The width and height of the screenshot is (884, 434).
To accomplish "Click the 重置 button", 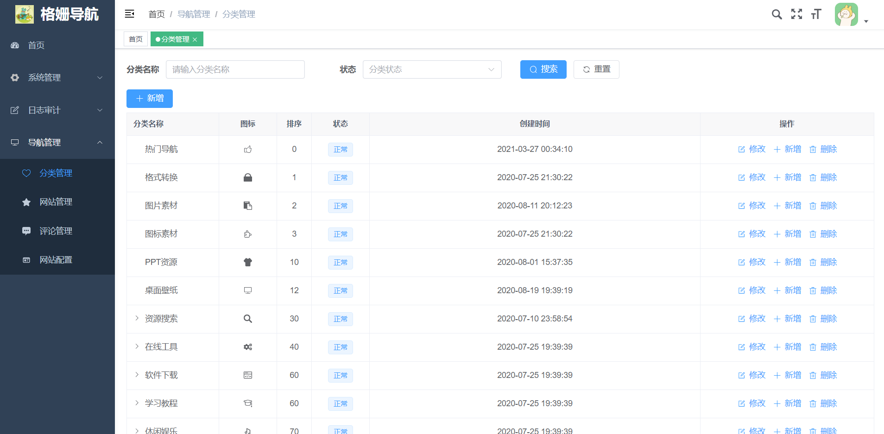I will coord(596,69).
